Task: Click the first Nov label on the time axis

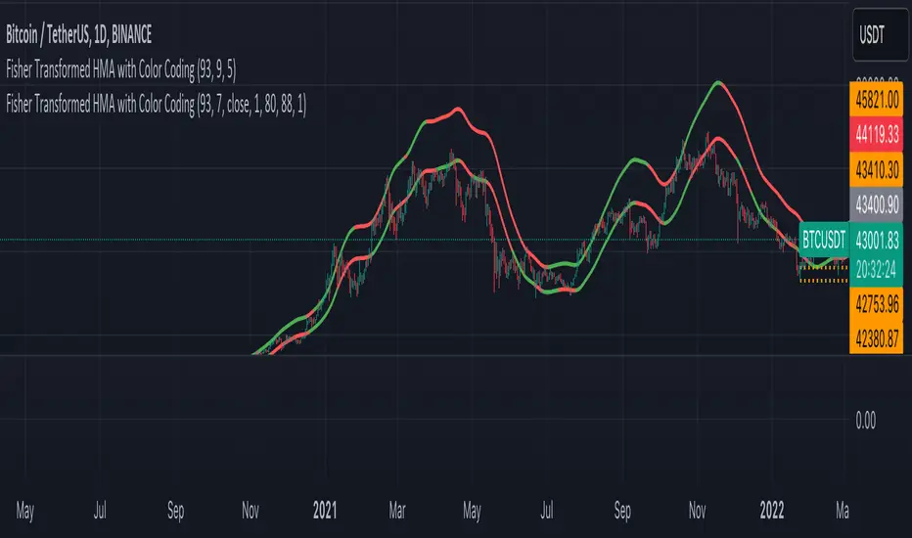Action: pyautogui.click(x=251, y=511)
